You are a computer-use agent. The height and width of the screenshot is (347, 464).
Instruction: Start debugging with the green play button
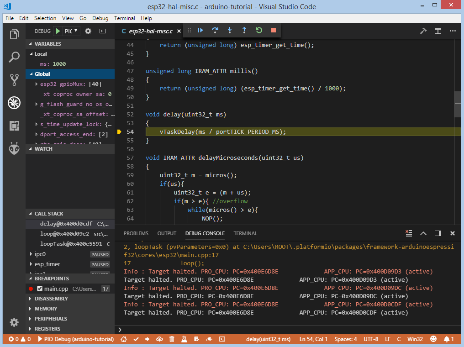pyautogui.click(x=58, y=31)
